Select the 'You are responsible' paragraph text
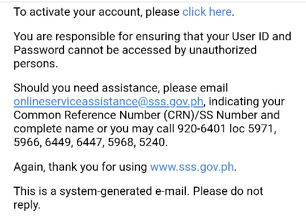 pos(152,50)
